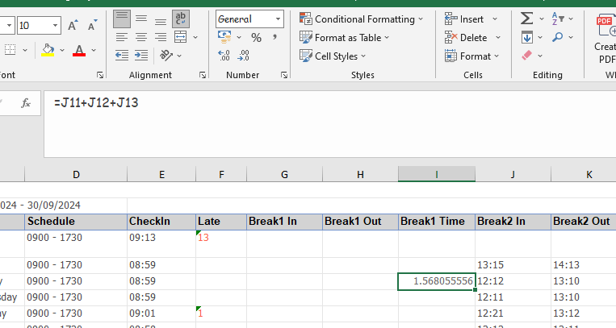
Task: Click Late cell showing 1
Action: pyautogui.click(x=221, y=313)
